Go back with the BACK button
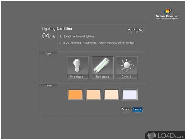This screenshot has height=140, width=186. click(126, 110)
